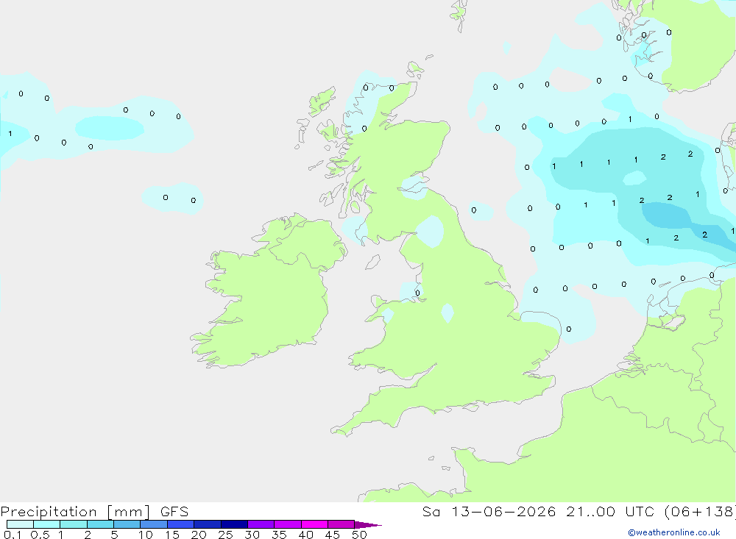The width and height of the screenshot is (736, 539).
Task: Click the 0 value off the North Wales coast
Action: pyautogui.click(x=418, y=293)
